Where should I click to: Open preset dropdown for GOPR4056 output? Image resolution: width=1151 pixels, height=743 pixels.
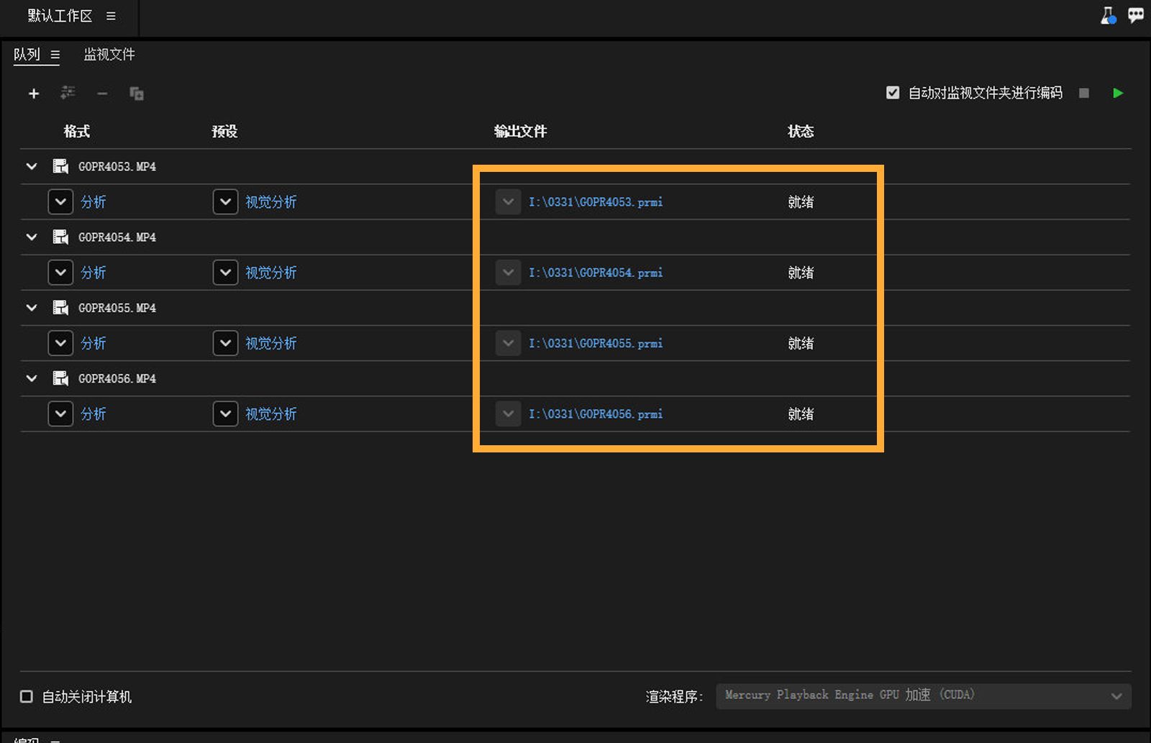[225, 414]
